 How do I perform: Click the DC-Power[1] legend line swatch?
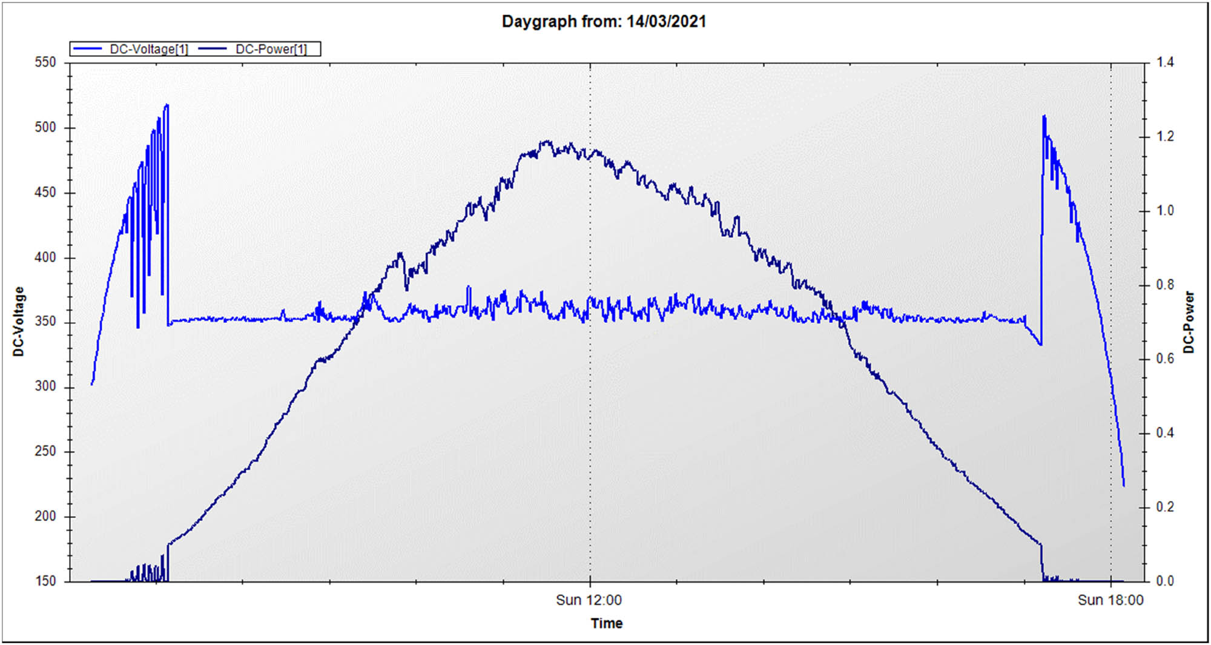point(213,49)
